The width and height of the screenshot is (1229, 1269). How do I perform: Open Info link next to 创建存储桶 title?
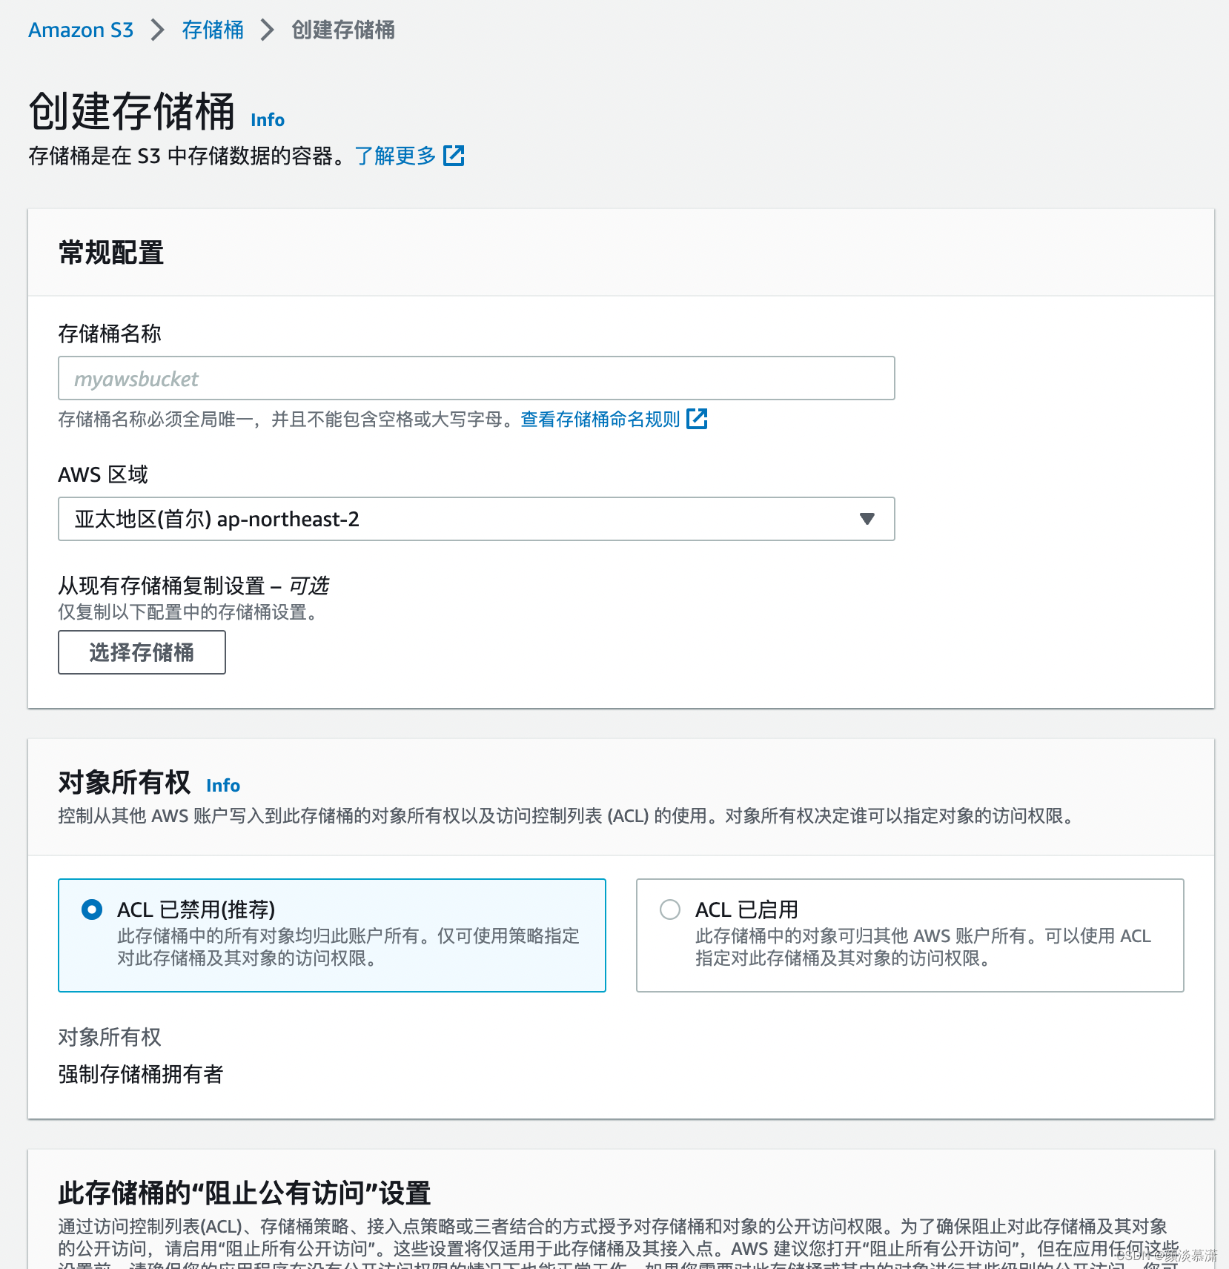(268, 120)
